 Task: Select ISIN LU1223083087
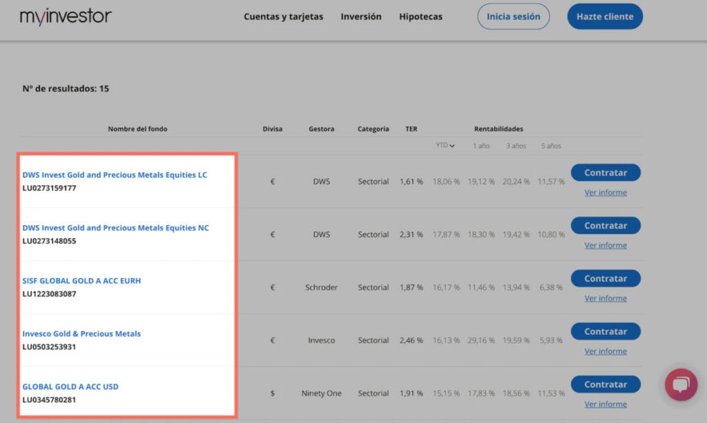49,294
